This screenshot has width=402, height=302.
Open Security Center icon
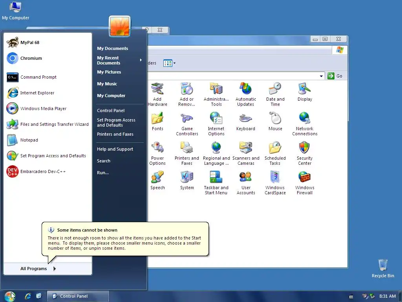[x=305, y=153]
